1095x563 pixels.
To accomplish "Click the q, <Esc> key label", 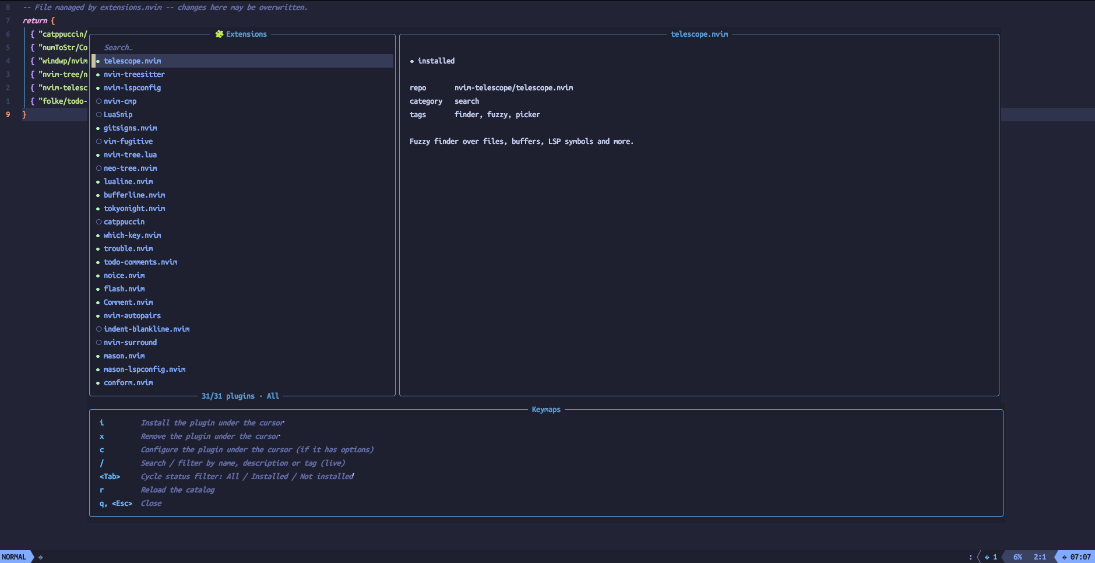I will (116, 504).
